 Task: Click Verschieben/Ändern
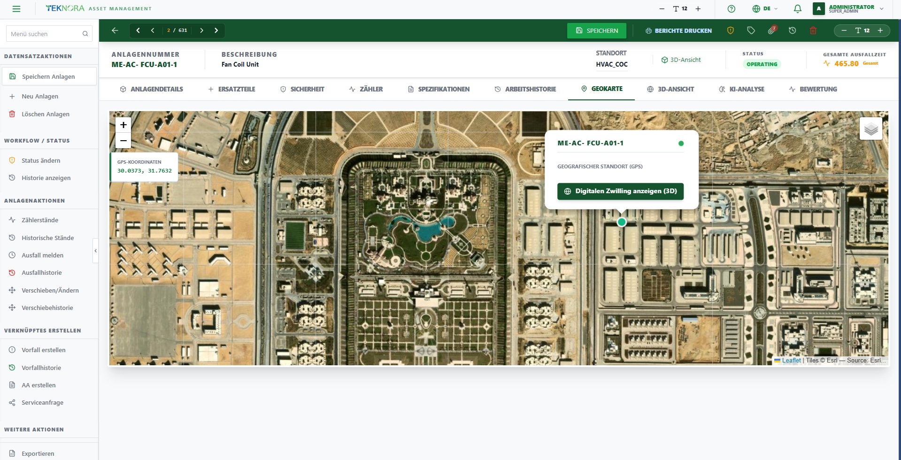pyautogui.click(x=49, y=290)
